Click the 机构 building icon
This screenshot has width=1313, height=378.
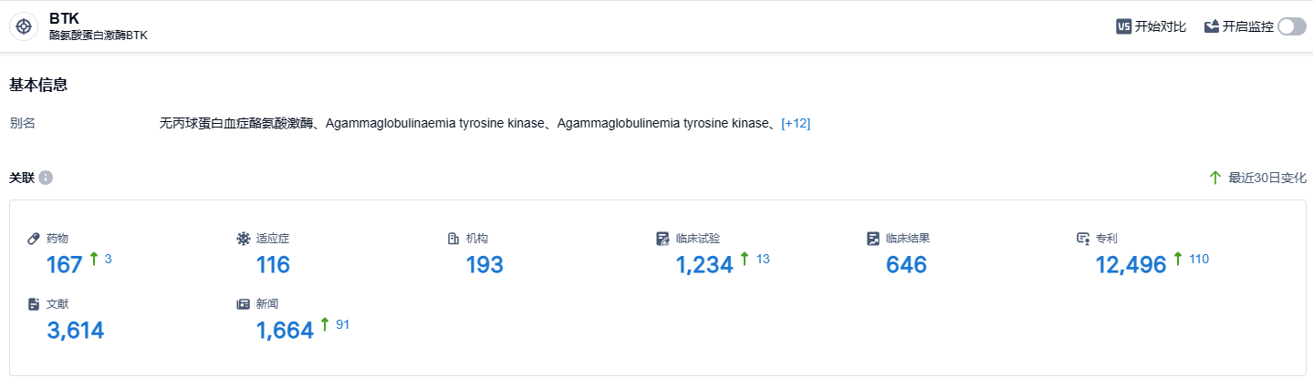click(x=453, y=239)
